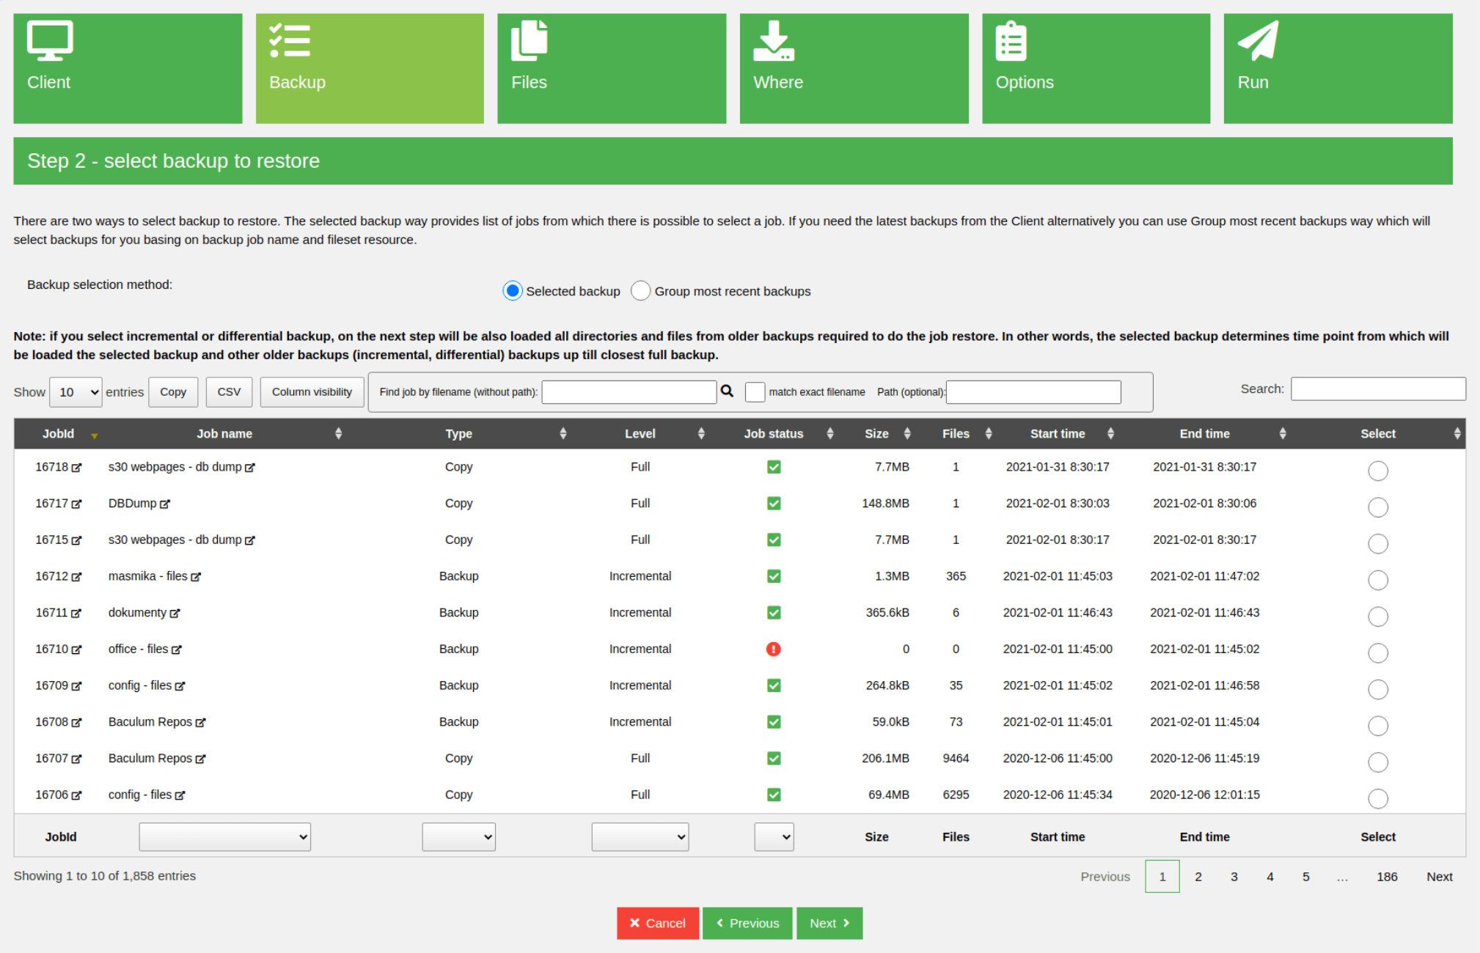Screen dimensions: 1480x953
Task: Go to pagination page 3
Action: pos(1234,876)
